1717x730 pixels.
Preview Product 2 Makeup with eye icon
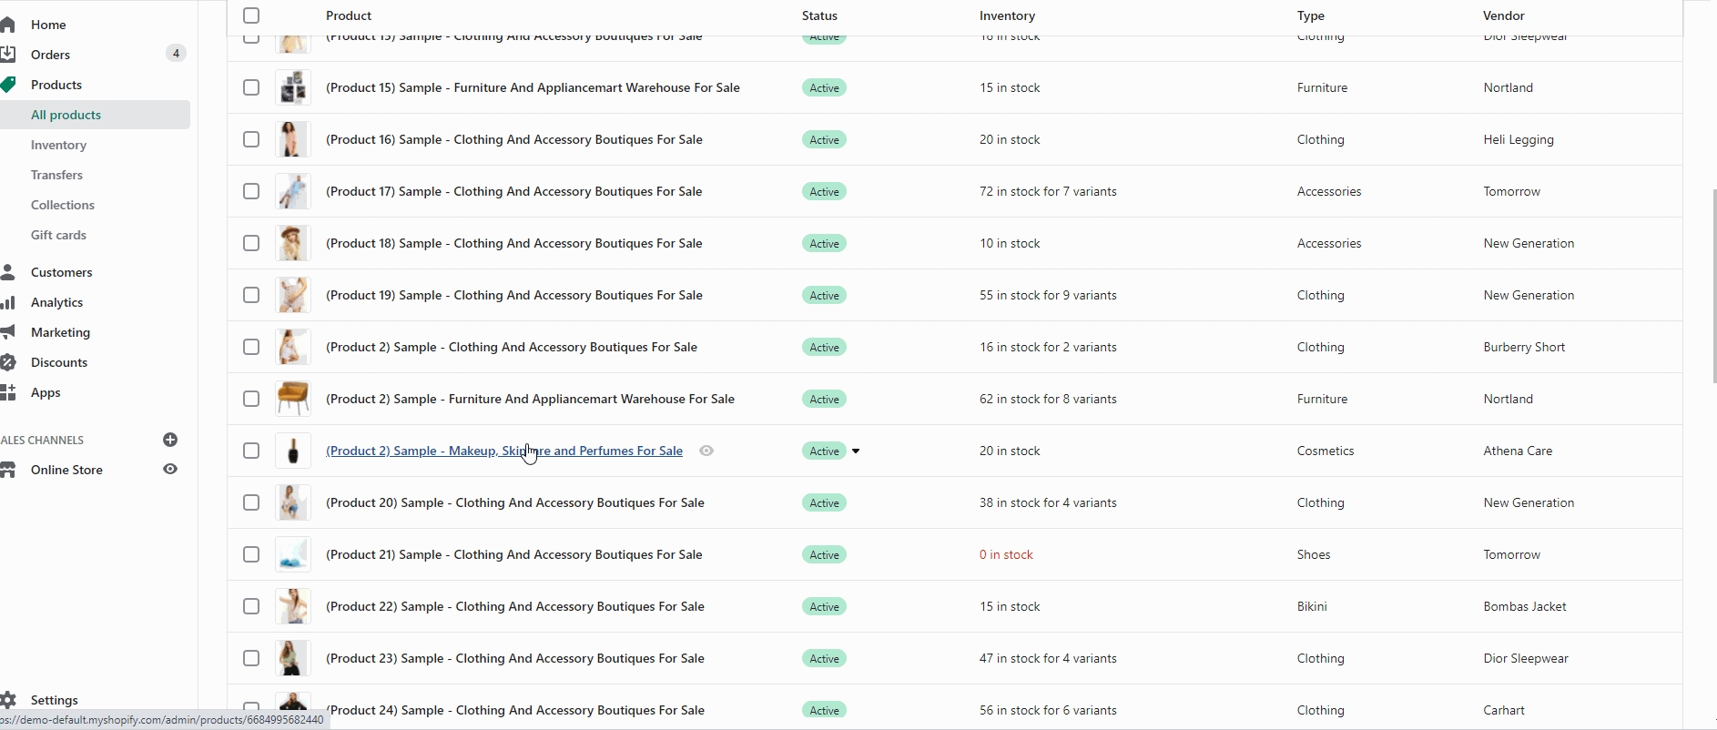click(706, 451)
